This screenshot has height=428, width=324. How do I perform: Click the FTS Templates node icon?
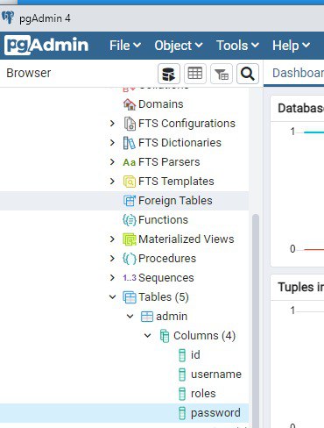(x=130, y=182)
